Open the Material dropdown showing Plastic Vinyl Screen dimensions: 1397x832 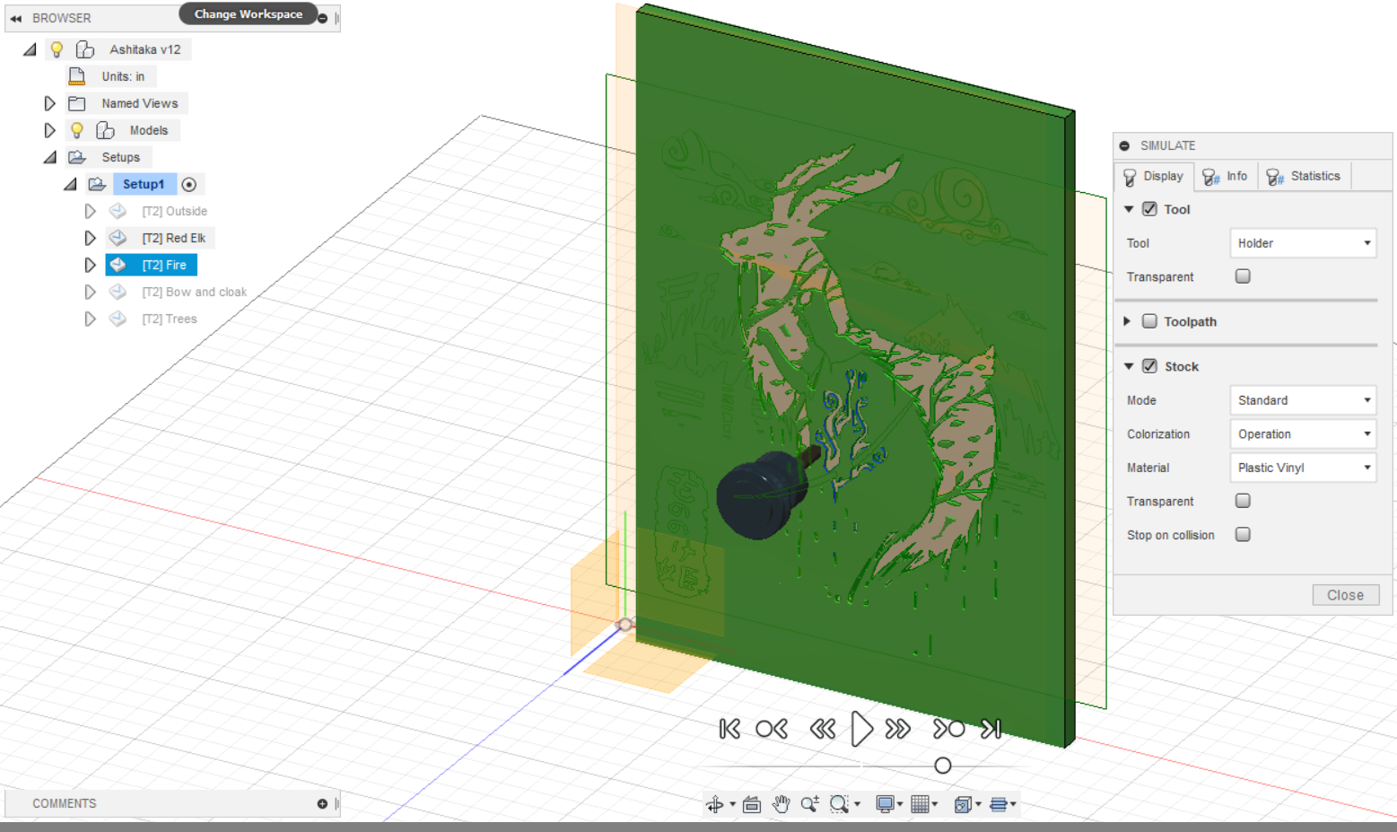(x=1303, y=468)
